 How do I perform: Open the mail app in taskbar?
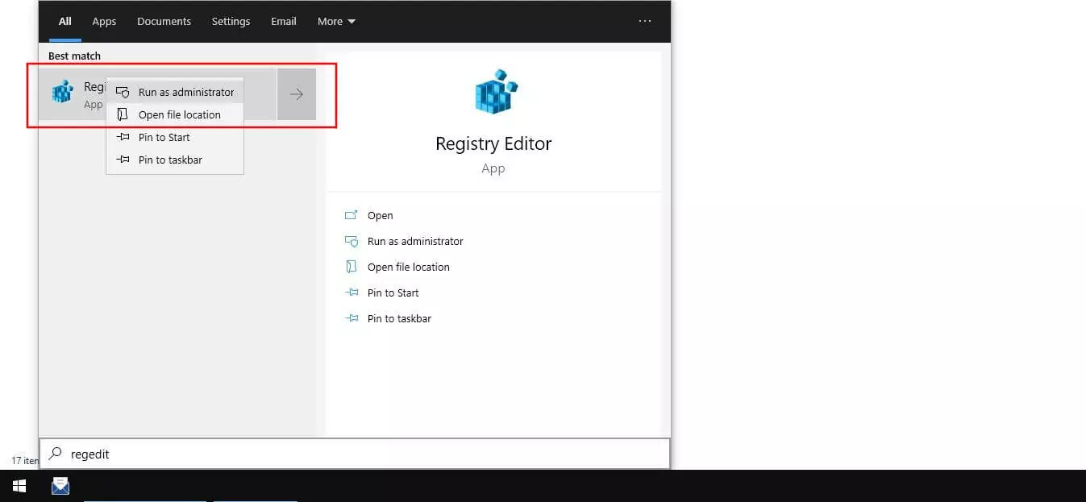pos(60,486)
